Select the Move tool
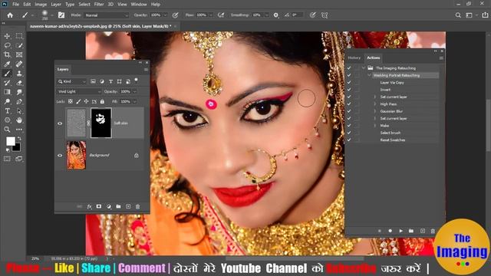The image size is (491, 276). [7, 36]
